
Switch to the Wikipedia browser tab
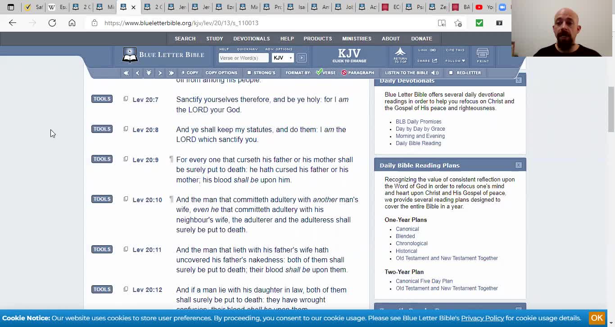coord(57,7)
